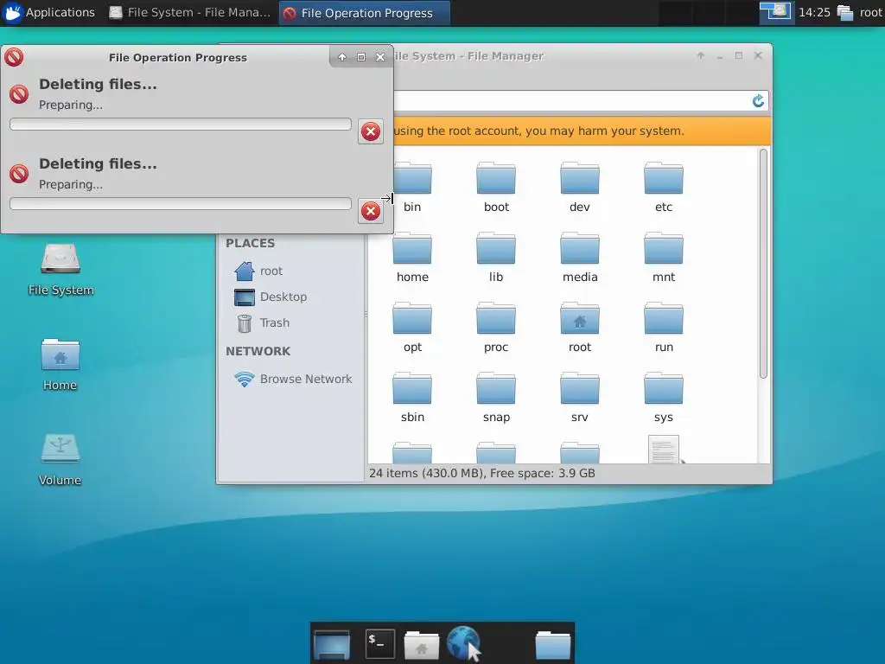Select the home folder in File Manager

pos(412,257)
